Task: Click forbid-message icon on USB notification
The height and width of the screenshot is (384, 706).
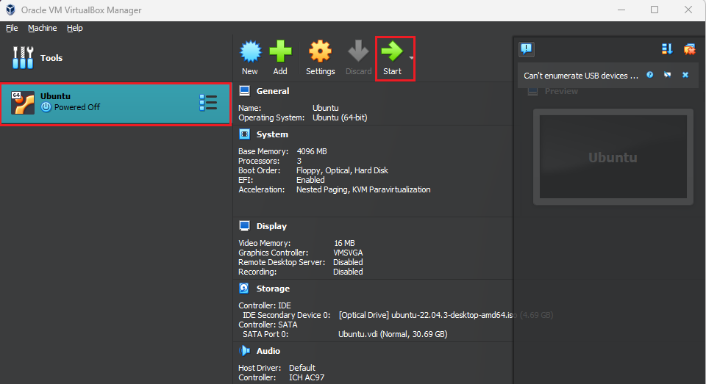Action: click(667, 75)
